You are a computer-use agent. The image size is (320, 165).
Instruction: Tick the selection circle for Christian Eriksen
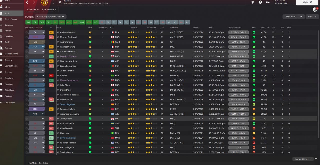[27, 52]
